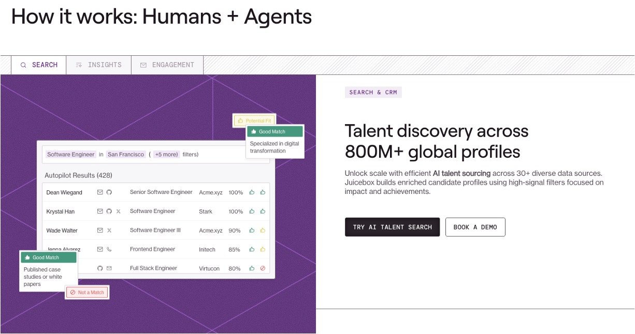Click the Book a Demo button

[475, 227]
